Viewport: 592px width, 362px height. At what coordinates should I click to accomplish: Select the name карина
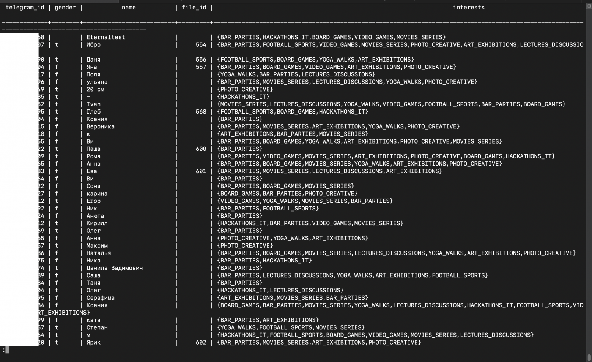click(97, 194)
